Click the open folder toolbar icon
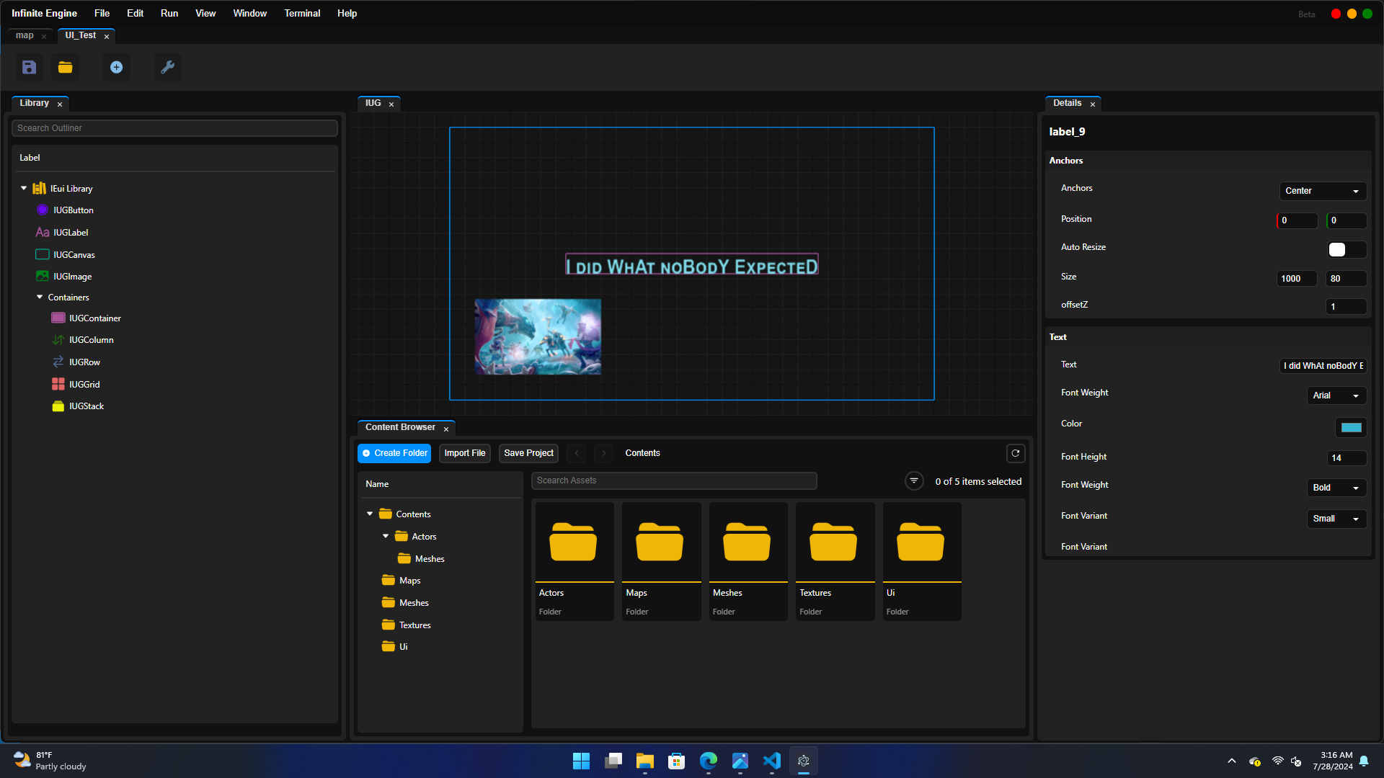The height and width of the screenshot is (778, 1384). point(66,67)
